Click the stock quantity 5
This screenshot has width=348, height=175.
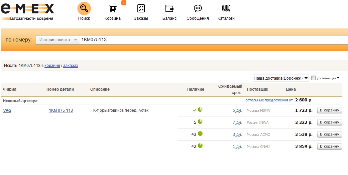click(195, 122)
